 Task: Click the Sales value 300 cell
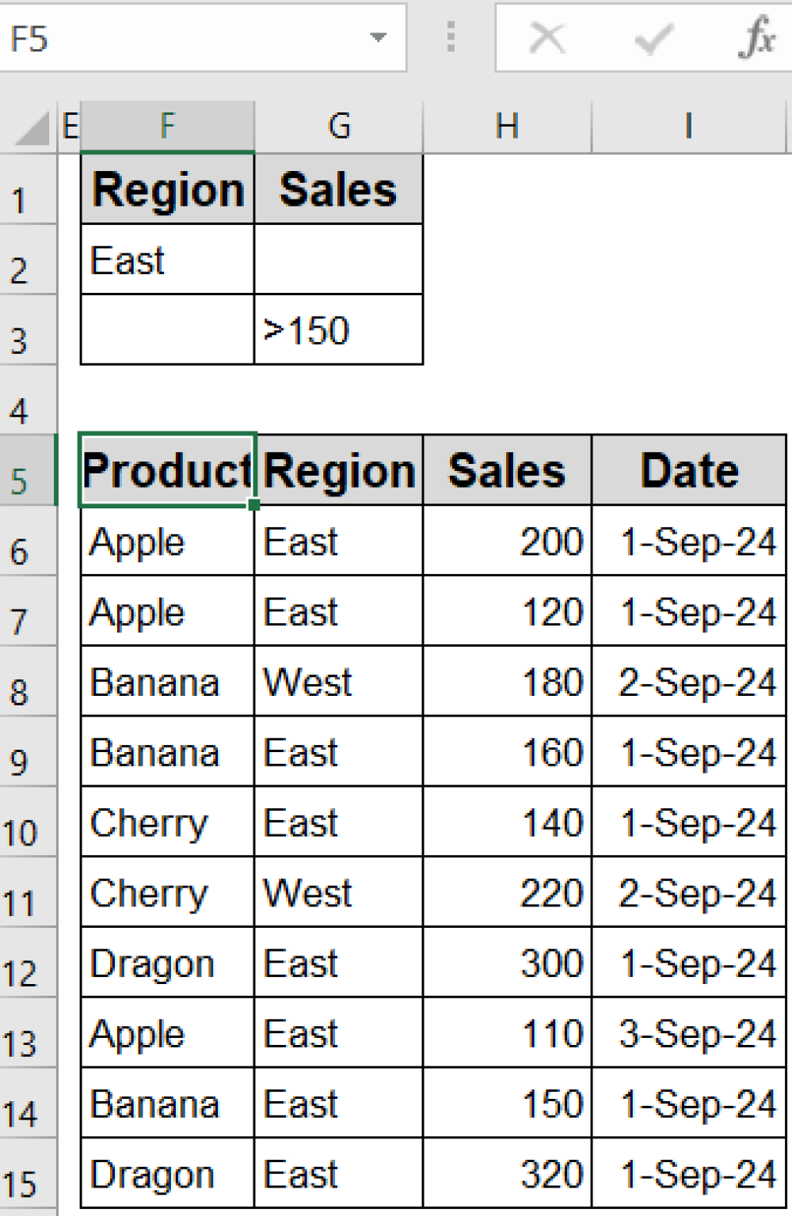(507, 963)
